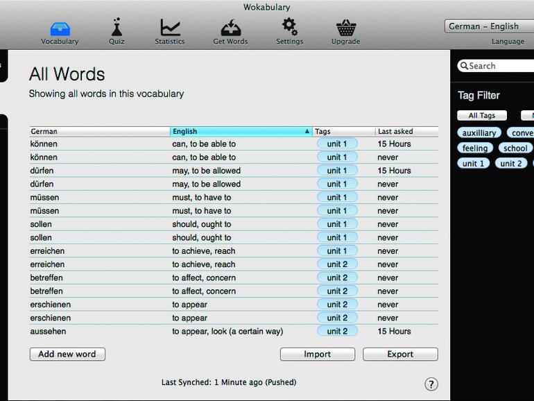Select the aussehen word row
Screen dimensions: 534x401
coord(234,331)
